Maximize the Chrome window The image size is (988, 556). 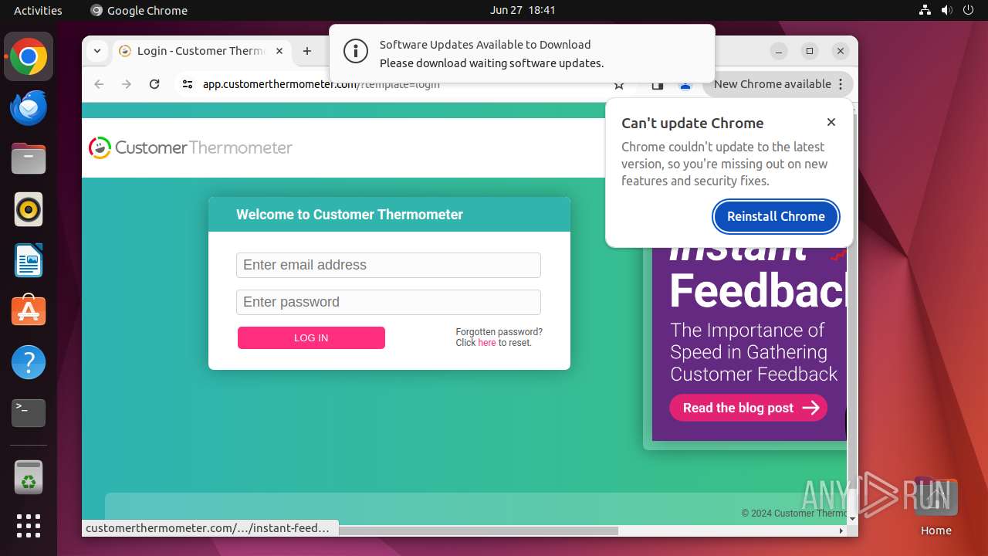click(809, 51)
